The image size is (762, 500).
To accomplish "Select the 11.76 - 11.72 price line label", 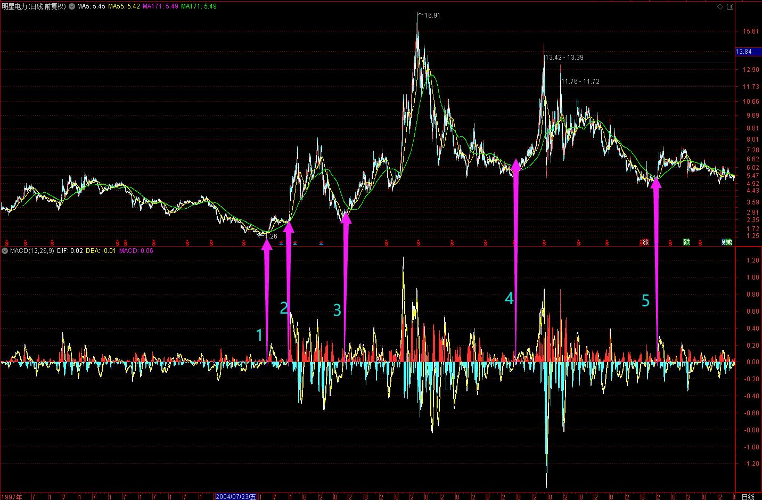I will coord(580,81).
